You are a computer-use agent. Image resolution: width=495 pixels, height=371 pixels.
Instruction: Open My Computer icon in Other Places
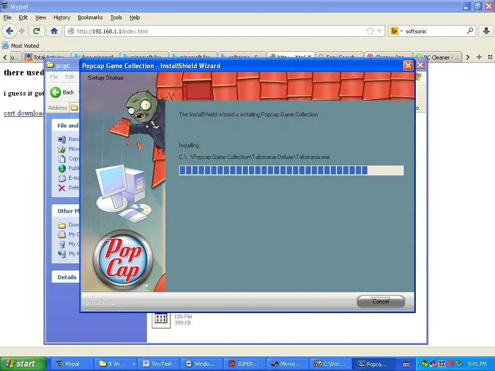click(61, 244)
